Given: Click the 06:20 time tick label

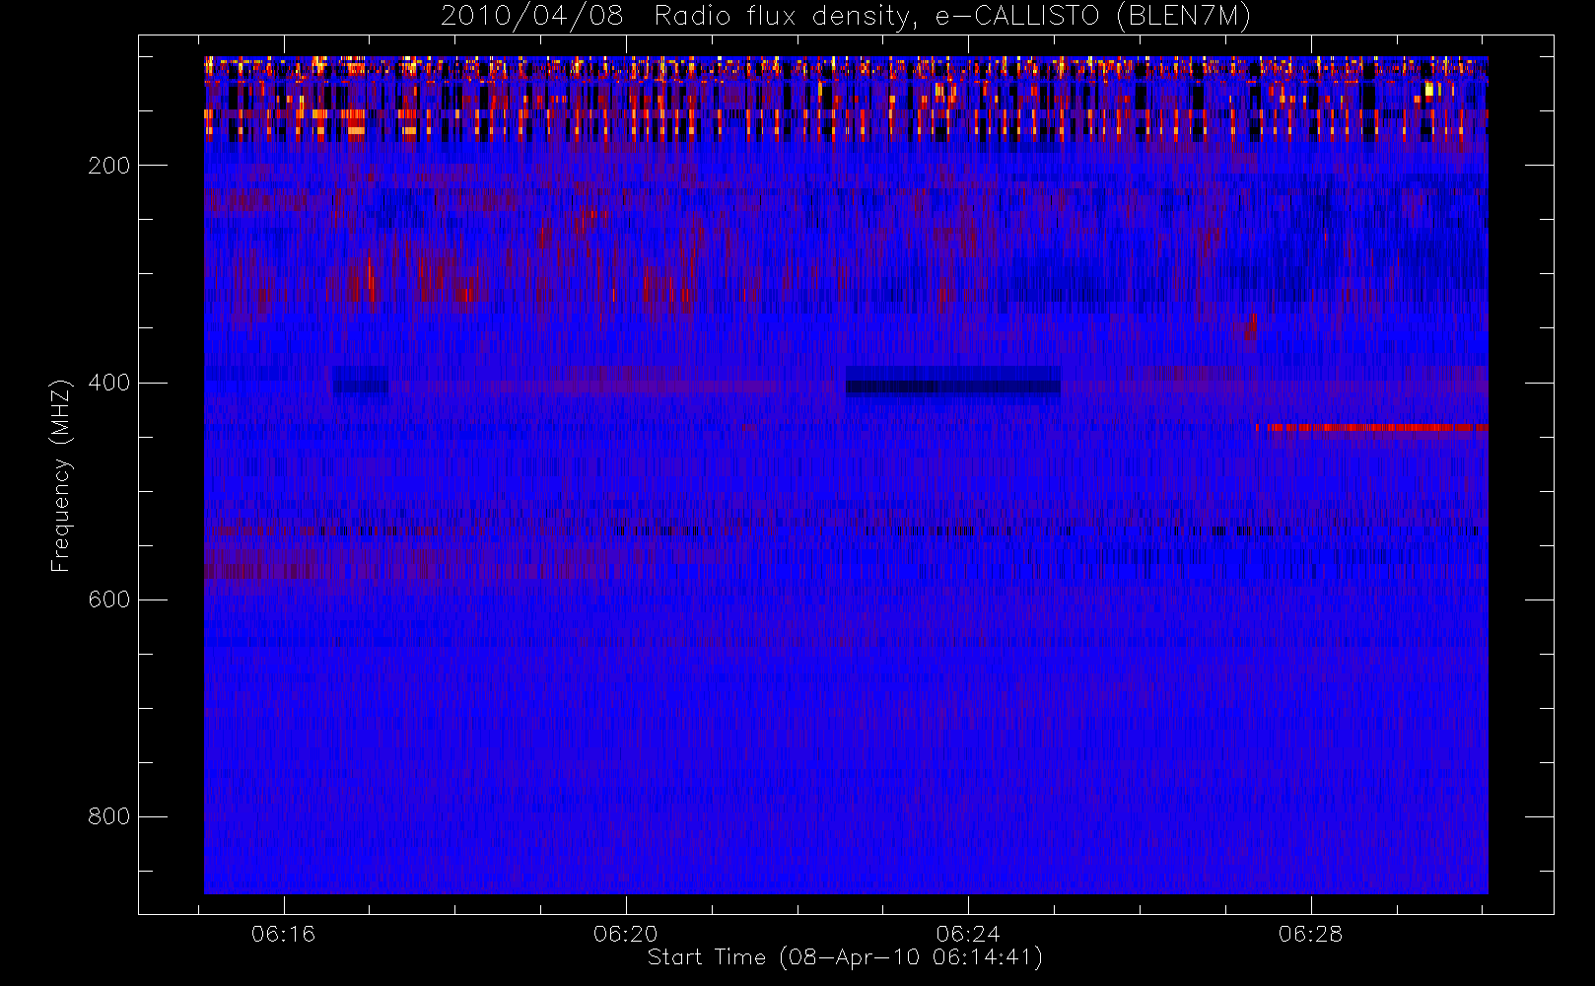Looking at the screenshot, I should tap(626, 934).
